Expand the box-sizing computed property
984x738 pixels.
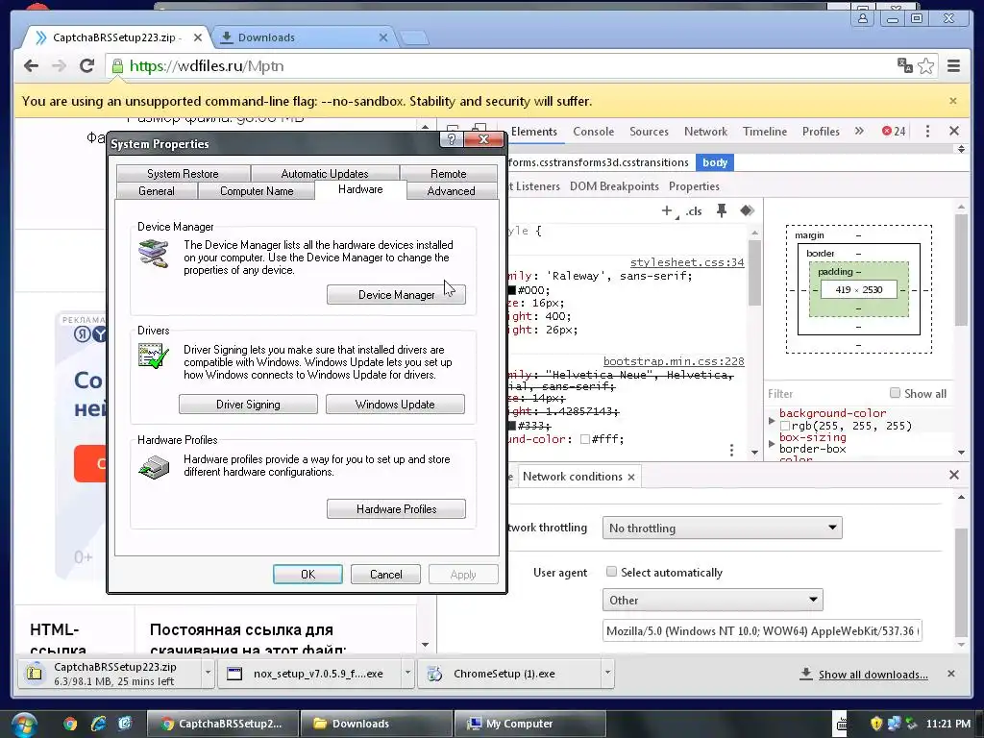[772, 443]
